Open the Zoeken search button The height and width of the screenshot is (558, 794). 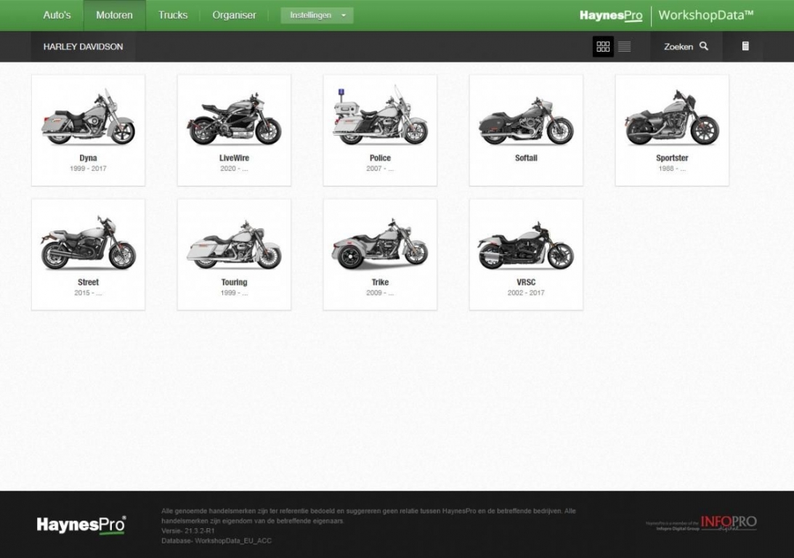(x=686, y=46)
